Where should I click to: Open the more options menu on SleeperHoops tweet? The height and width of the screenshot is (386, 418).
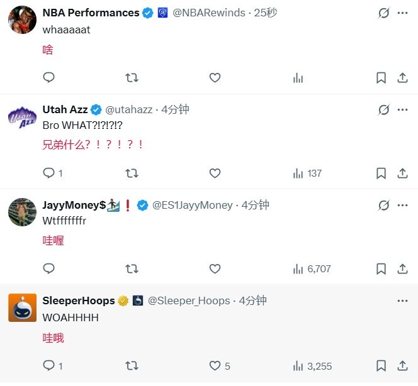(402, 301)
